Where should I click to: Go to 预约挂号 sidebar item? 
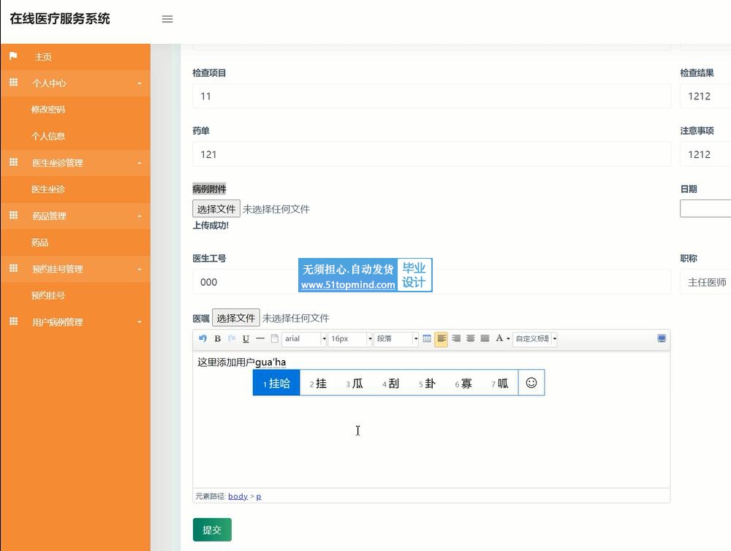click(x=48, y=296)
